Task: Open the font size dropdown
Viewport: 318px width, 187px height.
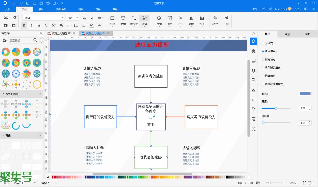Action: [73, 18]
